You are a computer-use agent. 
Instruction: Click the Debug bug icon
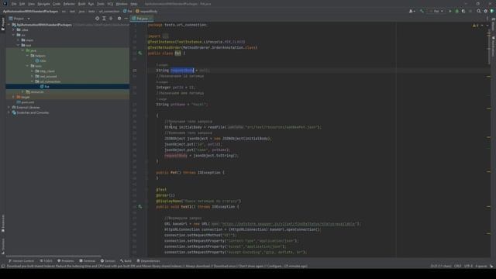tap(456, 11)
